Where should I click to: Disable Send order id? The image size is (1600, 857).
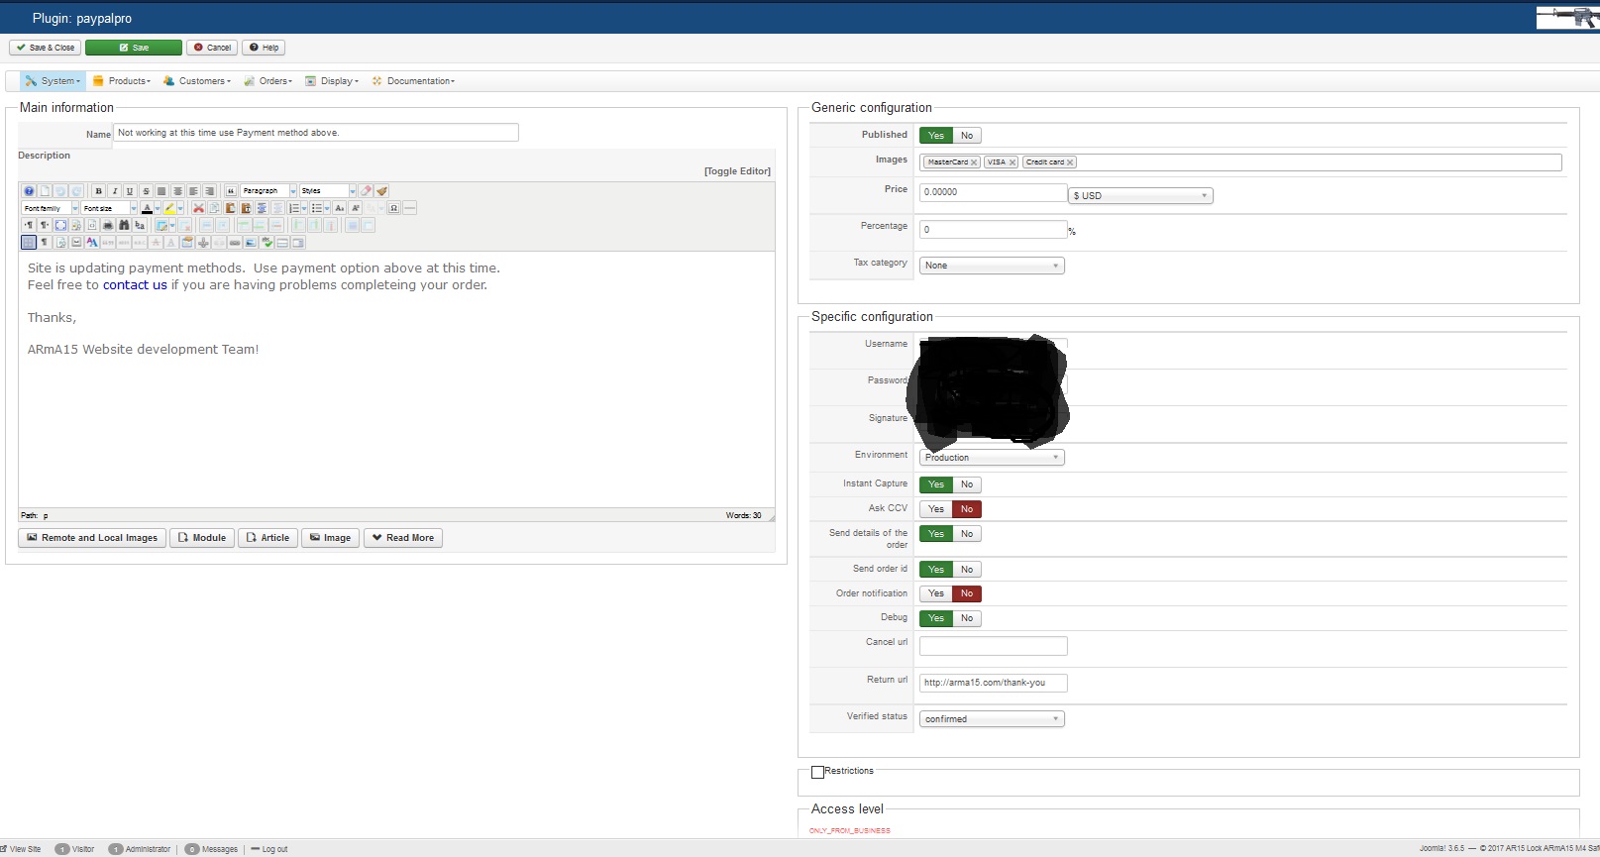point(967,570)
